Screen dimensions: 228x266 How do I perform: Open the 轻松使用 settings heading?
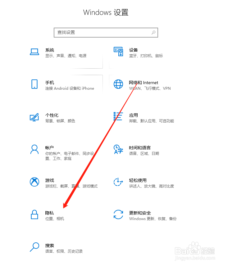138,180
